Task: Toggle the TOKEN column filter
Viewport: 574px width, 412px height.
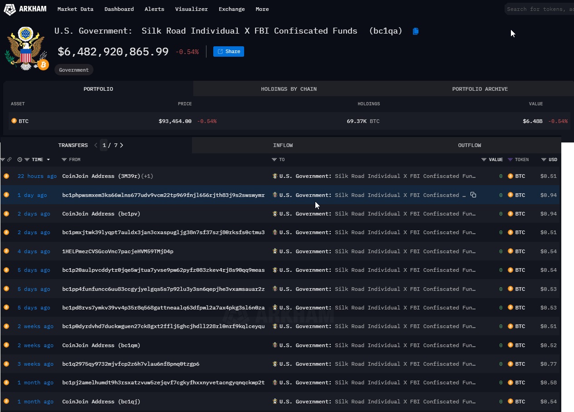Action: [510, 159]
